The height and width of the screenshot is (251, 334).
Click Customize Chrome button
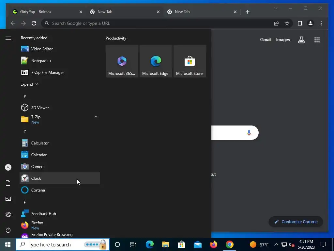click(296, 222)
